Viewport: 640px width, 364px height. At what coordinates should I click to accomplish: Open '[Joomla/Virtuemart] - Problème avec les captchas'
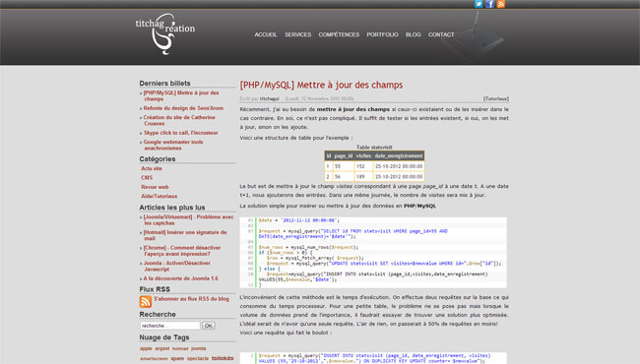[189, 220]
